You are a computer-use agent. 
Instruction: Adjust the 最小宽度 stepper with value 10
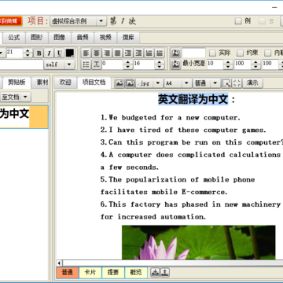(x=228, y=64)
